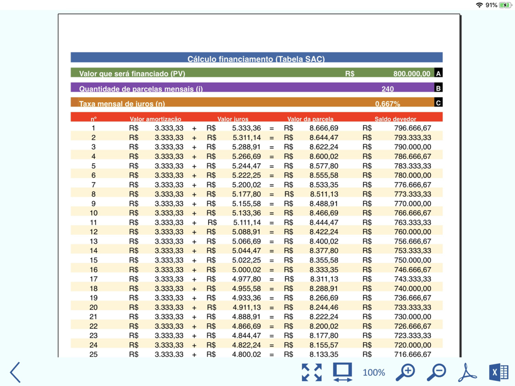Screen dimensions: 515x386
Task: Select saldo devedor 750.000,00
Action: pyautogui.click(x=413, y=260)
